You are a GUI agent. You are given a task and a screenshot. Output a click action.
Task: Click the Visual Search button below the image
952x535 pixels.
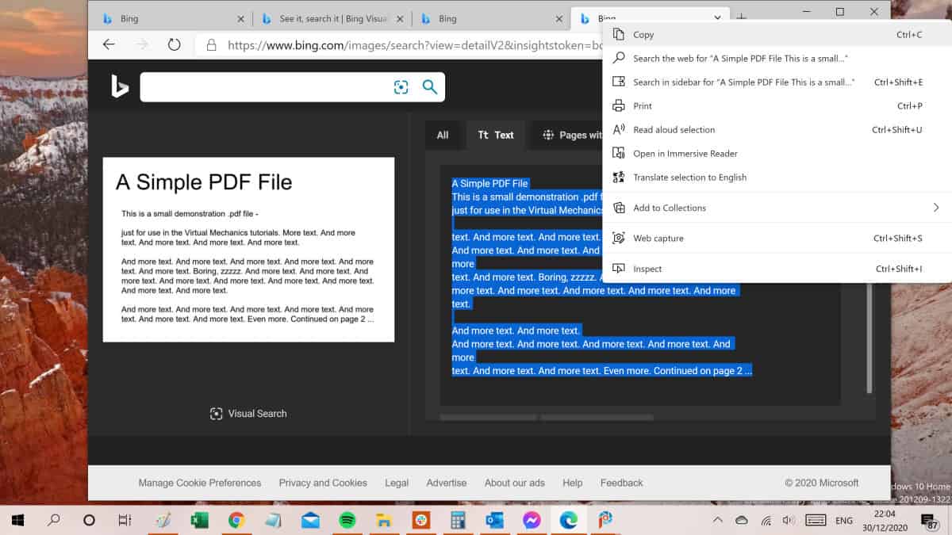tap(248, 413)
